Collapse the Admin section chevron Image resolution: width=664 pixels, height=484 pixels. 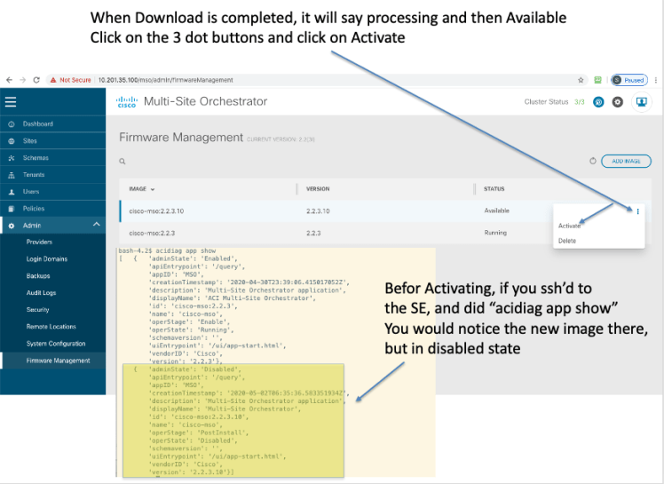click(97, 224)
